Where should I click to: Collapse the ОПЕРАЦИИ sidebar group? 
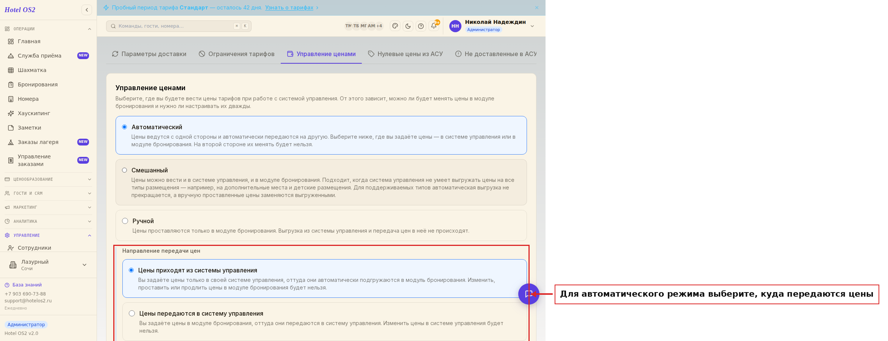48,29
